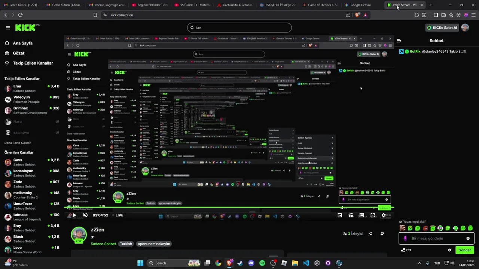
Task: Open Levo Nowa Online World channel
Action: (32, 250)
